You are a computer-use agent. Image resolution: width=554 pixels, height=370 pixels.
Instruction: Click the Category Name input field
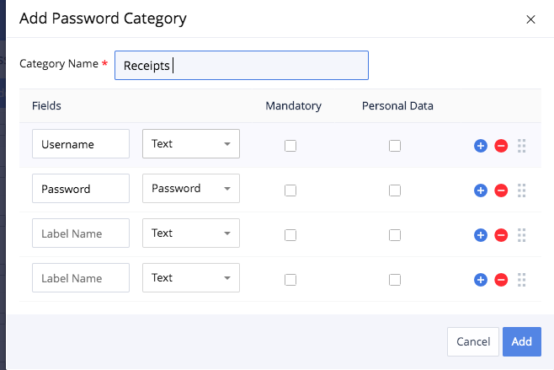coord(242,65)
